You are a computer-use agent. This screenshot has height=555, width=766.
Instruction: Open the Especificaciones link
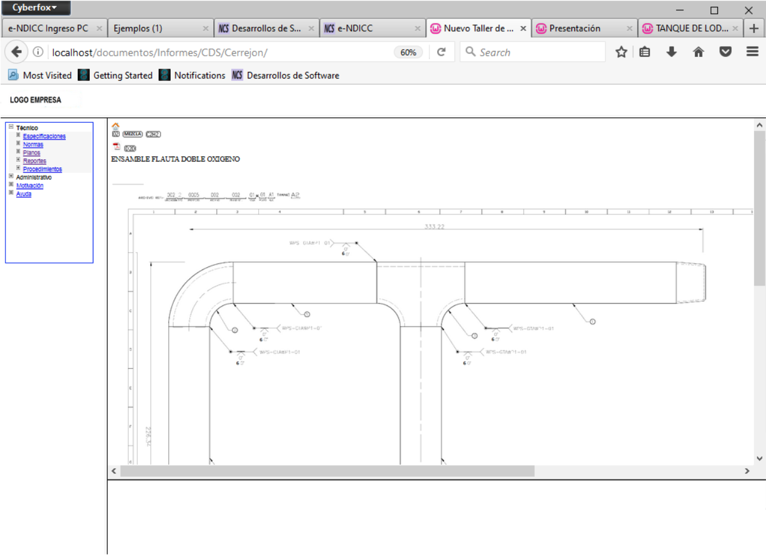tap(44, 137)
